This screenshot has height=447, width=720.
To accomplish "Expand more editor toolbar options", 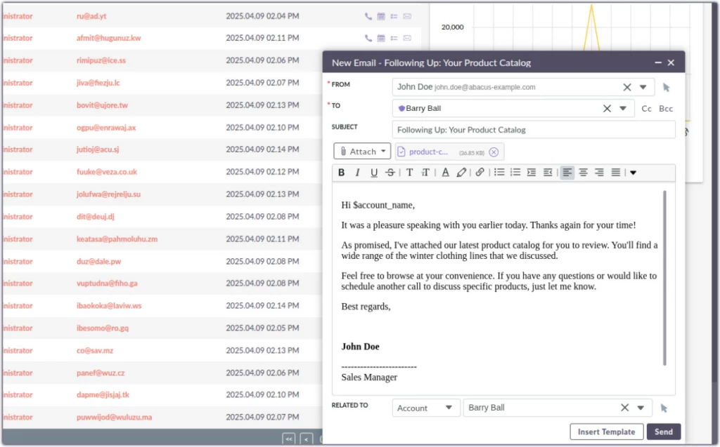I will (x=633, y=173).
